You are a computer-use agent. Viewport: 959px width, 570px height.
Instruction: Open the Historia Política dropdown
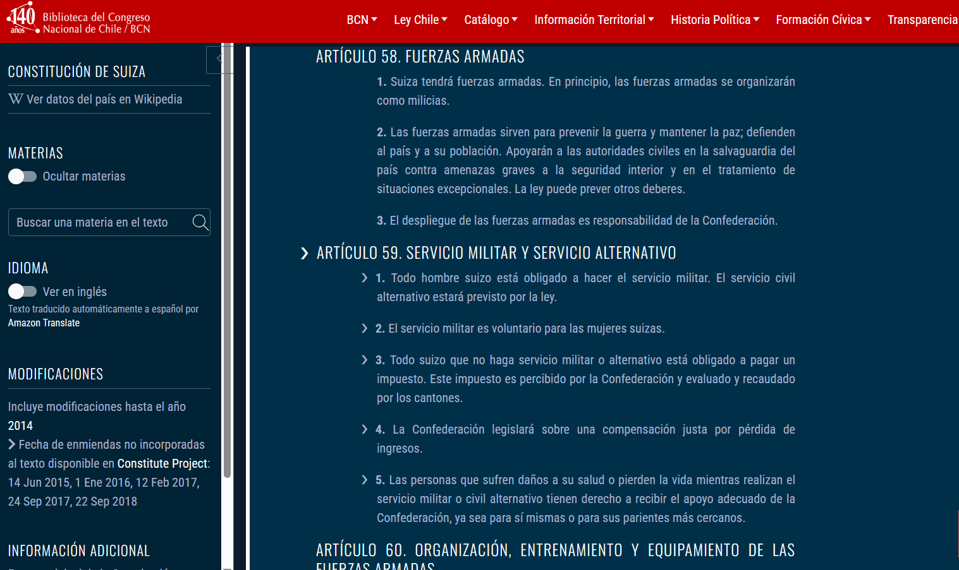tap(715, 20)
